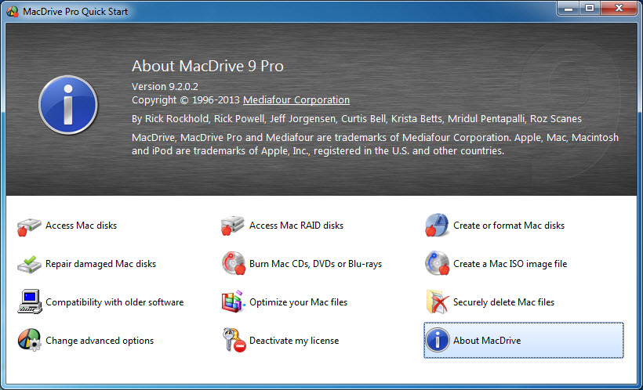The height and width of the screenshot is (390, 643).
Task: Select Create a Mac ISO image file
Action: (x=510, y=264)
